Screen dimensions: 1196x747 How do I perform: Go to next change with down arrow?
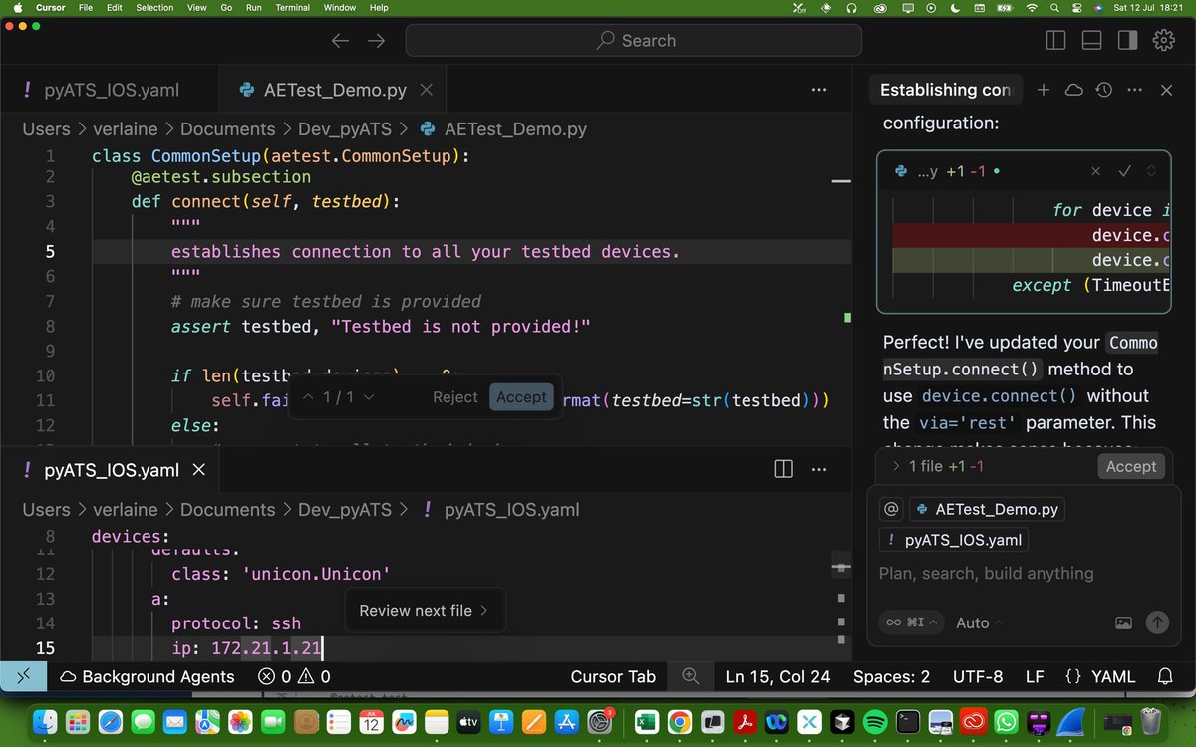pyautogui.click(x=369, y=396)
